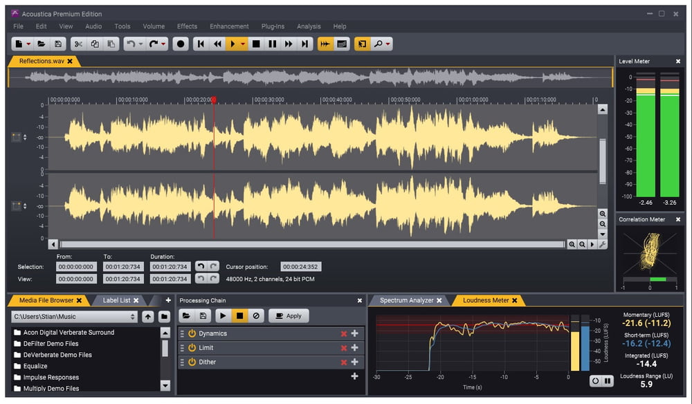Open the Undo history dropdown arrow
Image resolution: width=692 pixels, height=404 pixels.
[140, 44]
